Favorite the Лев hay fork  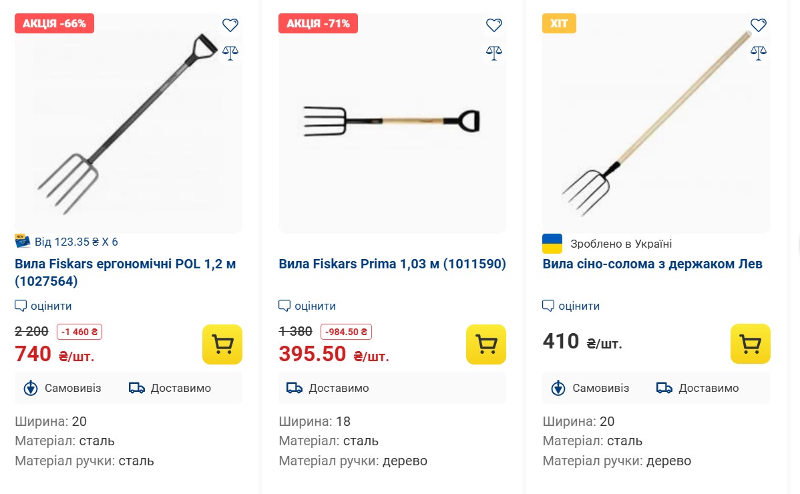point(758,25)
